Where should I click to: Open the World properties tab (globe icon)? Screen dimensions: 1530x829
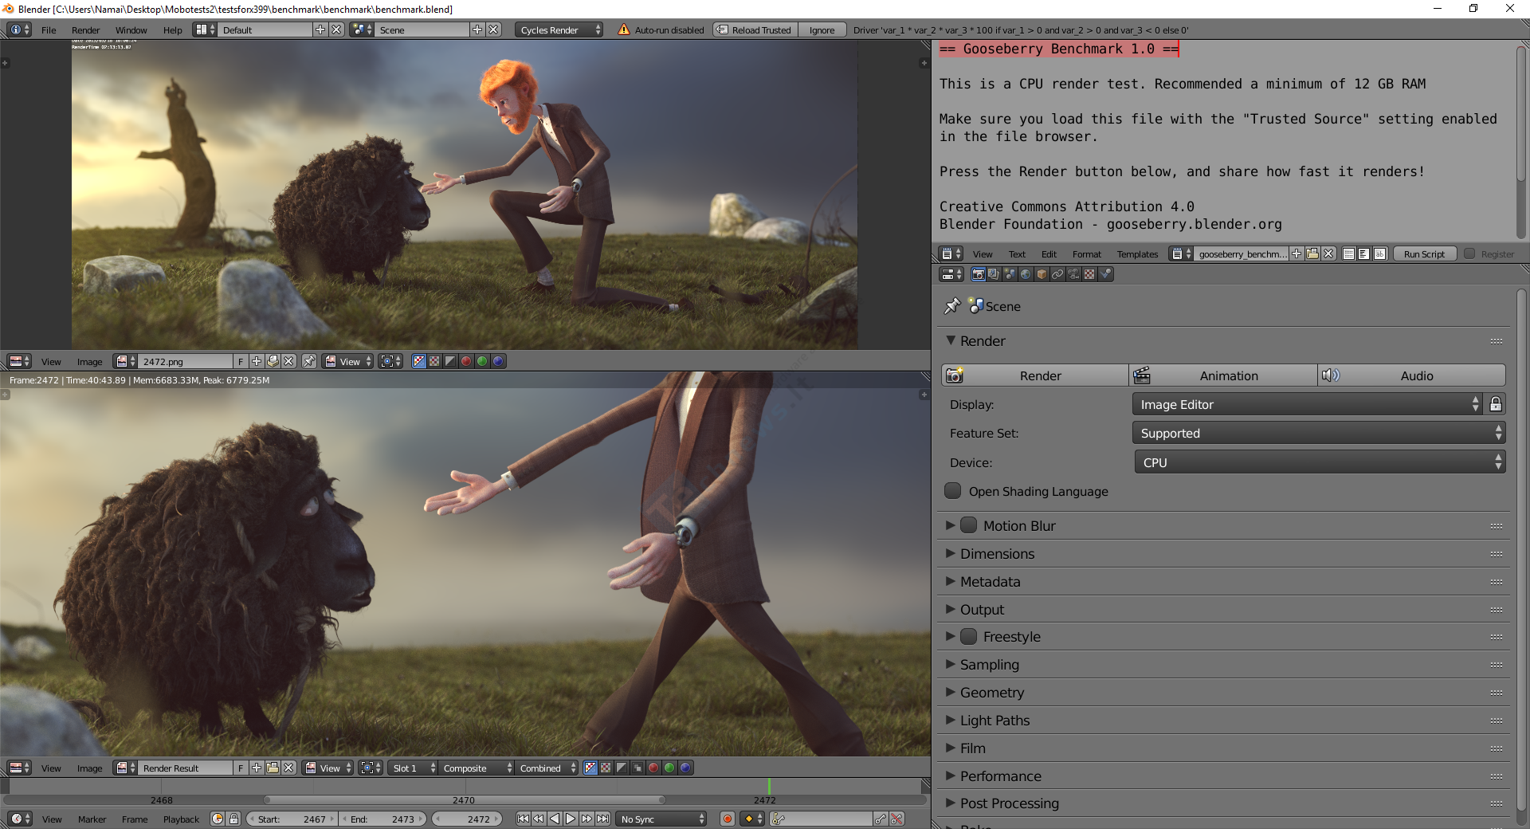click(x=1026, y=274)
